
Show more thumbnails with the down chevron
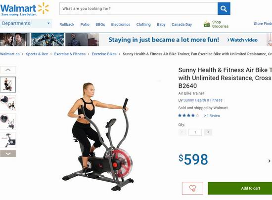pos(8,154)
